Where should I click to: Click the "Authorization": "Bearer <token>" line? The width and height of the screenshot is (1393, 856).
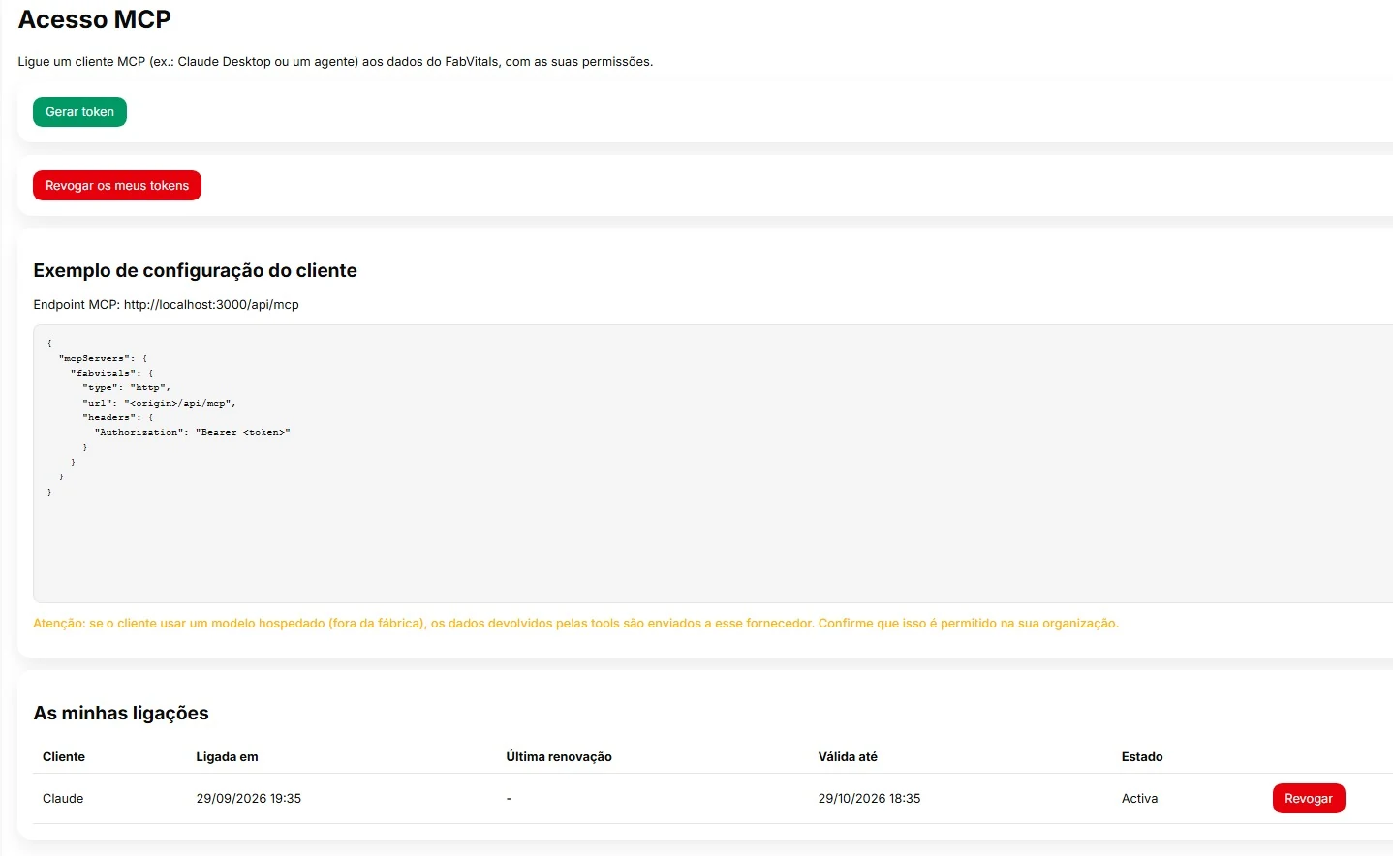(192, 433)
